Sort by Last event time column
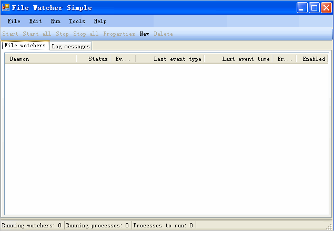The width and height of the screenshot is (334, 231). tap(238, 59)
